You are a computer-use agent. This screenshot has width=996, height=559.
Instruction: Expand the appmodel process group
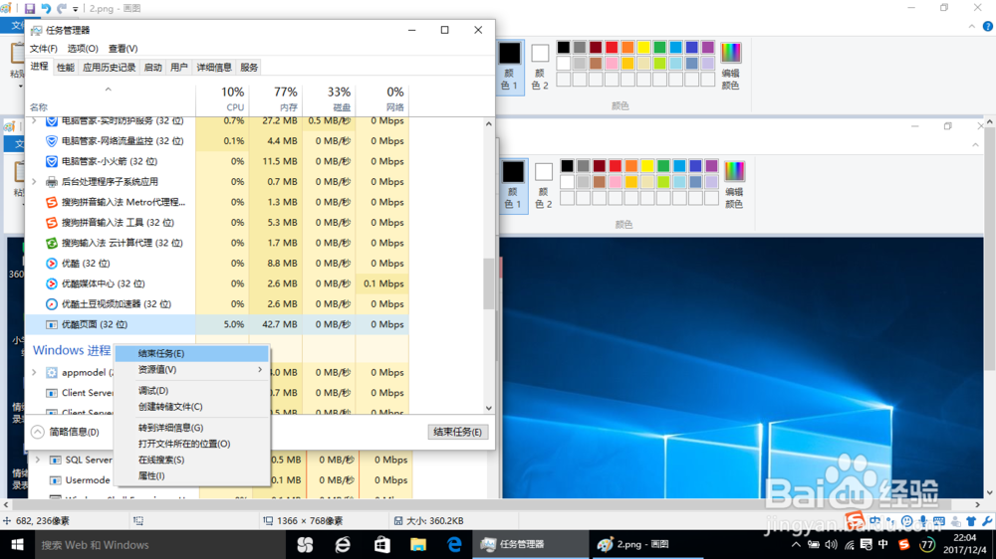tap(34, 372)
